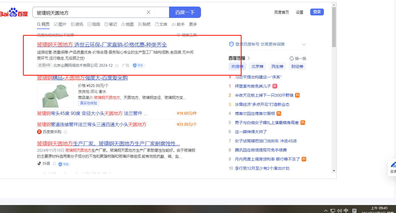The height and width of the screenshot is (213, 396).
Task: Clear the search box with the X icon
Action: [x=148, y=12]
